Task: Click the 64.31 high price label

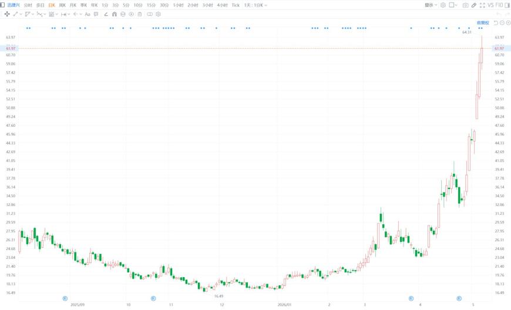Action: (467, 32)
